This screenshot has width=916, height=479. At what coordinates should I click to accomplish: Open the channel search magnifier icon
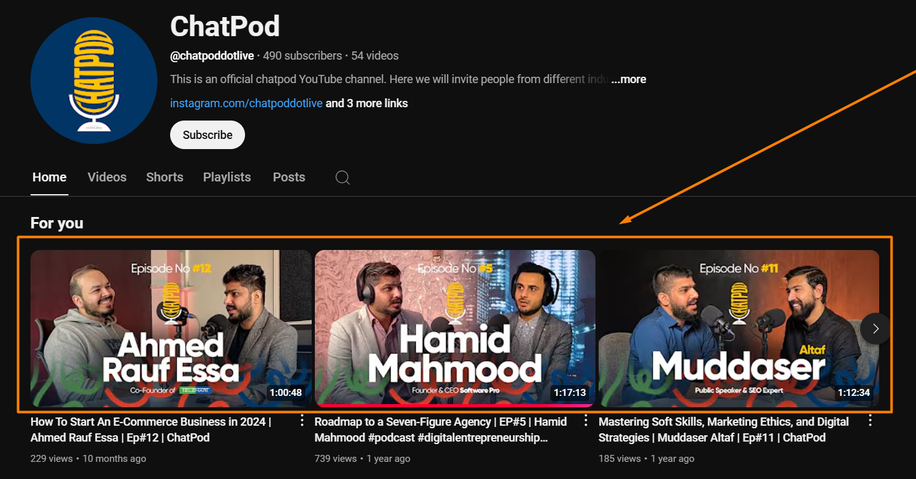(343, 178)
